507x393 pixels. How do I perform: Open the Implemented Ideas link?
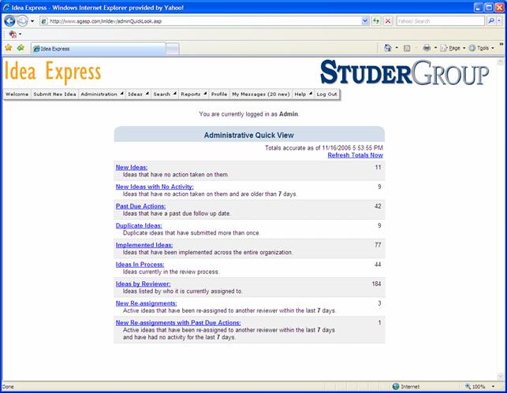point(144,245)
